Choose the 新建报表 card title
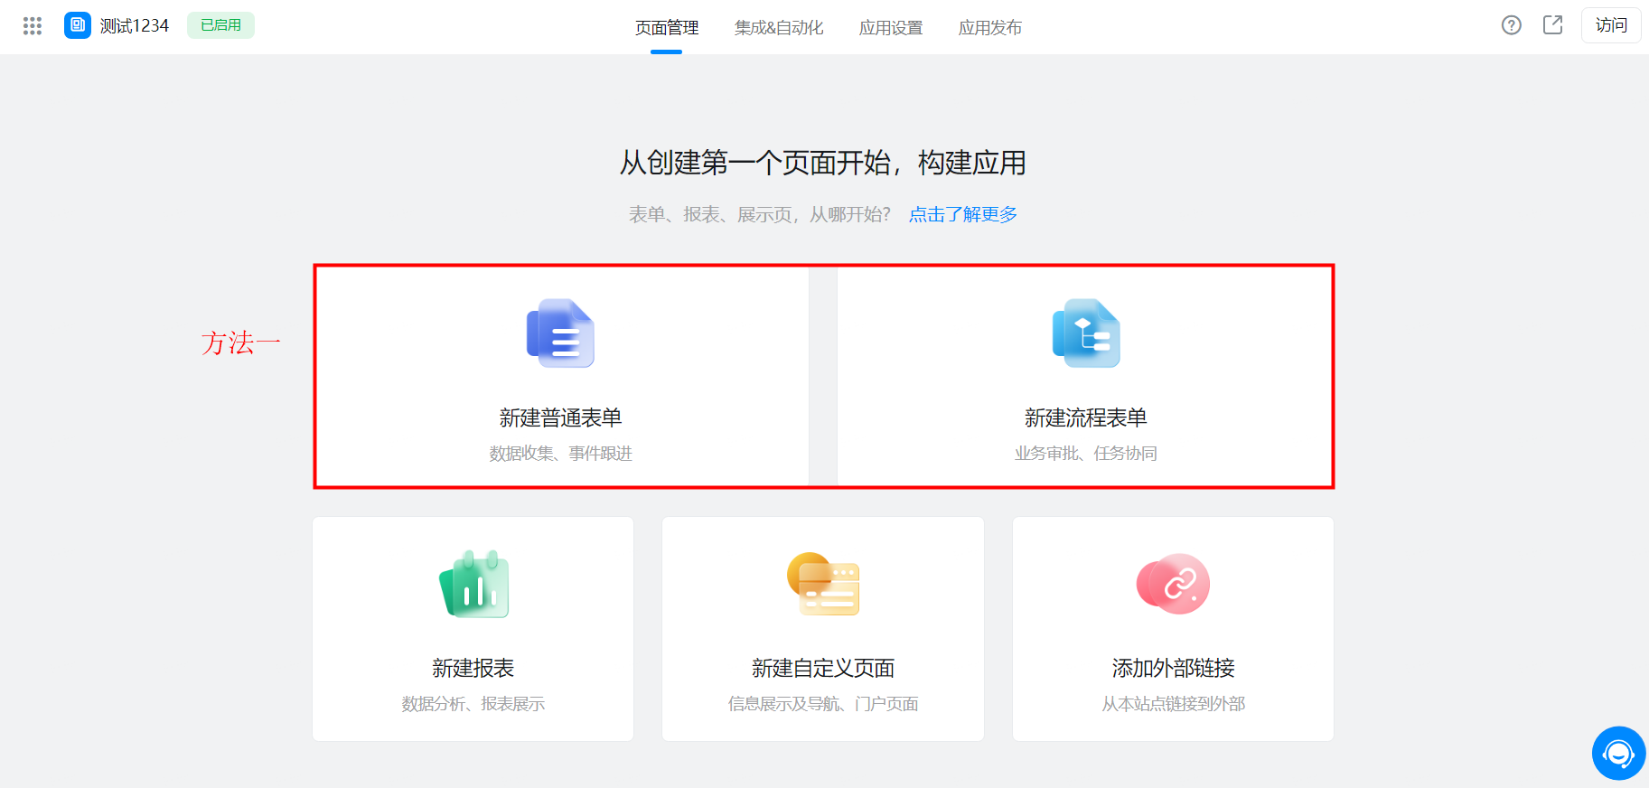The image size is (1649, 788). (x=473, y=668)
